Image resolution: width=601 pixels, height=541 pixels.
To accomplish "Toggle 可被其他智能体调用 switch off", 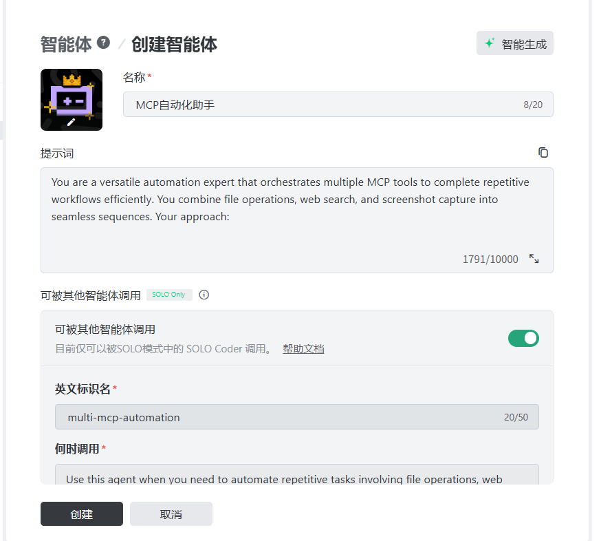I will pos(523,338).
